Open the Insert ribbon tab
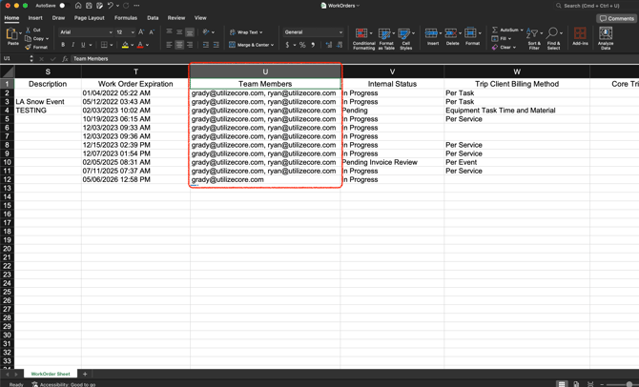The width and height of the screenshot is (639, 387). coord(35,18)
